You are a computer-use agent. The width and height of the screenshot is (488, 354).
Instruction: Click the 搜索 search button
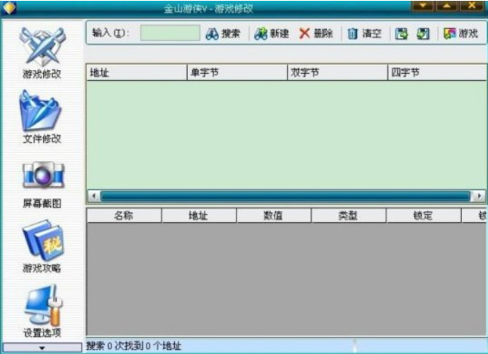click(223, 34)
